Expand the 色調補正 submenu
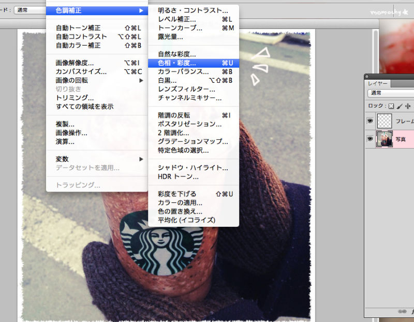 (x=97, y=10)
